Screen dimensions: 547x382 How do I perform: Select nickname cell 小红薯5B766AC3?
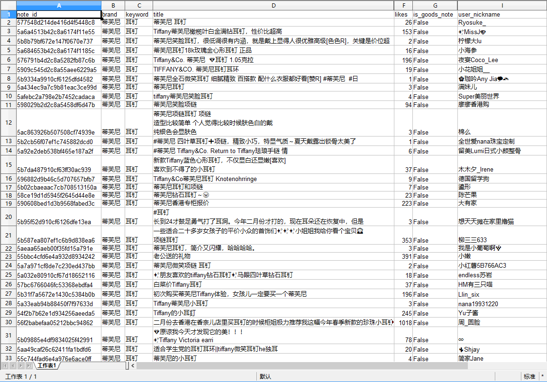coord(502,266)
